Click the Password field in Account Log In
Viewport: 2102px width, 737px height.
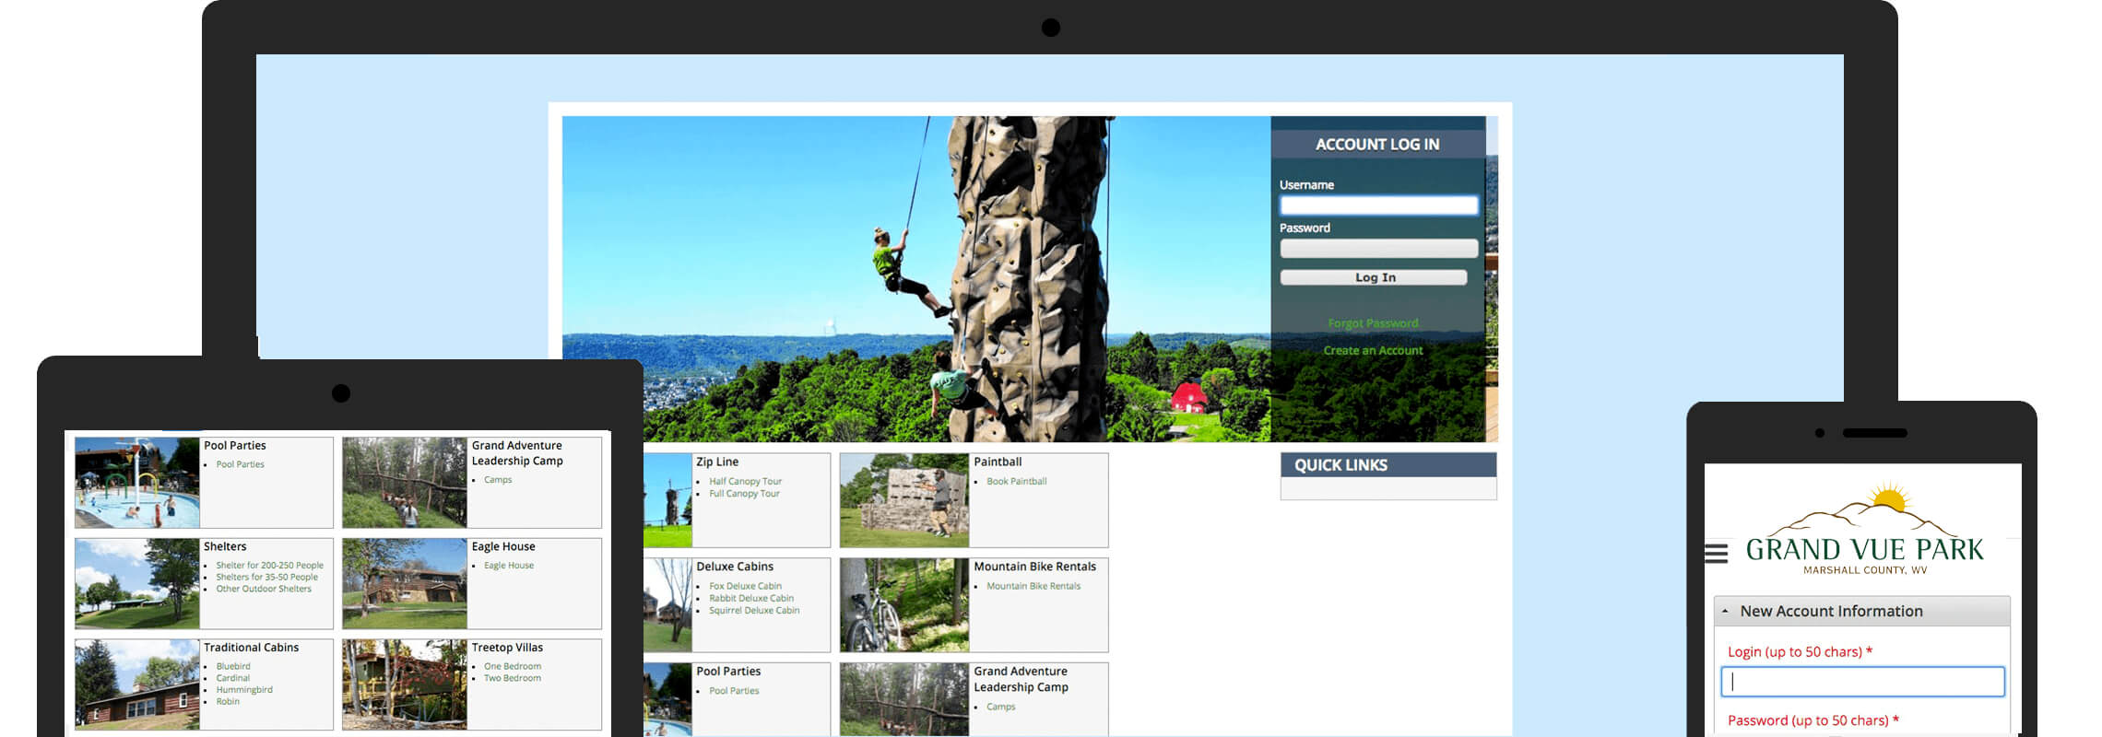(1378, 249)
